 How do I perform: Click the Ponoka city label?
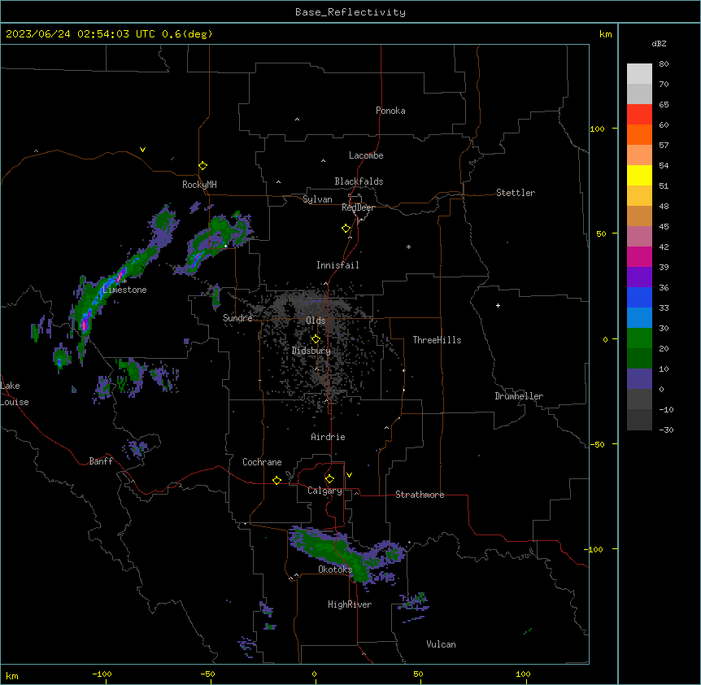tap(390, 111)
